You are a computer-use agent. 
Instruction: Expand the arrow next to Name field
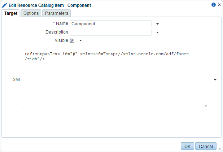click(x=157, y=24)
